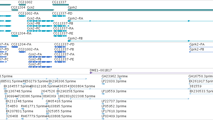
Task: Click protein Gcn2-PA label
Action: click(35, 54)
